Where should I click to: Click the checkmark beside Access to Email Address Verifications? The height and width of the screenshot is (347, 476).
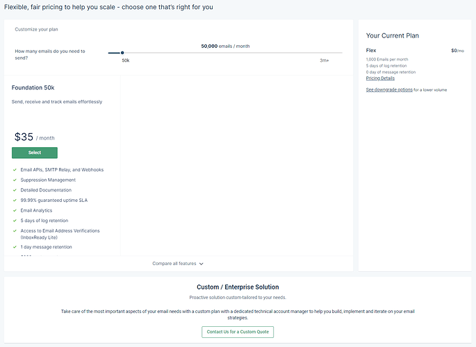(x=15, y=230)
